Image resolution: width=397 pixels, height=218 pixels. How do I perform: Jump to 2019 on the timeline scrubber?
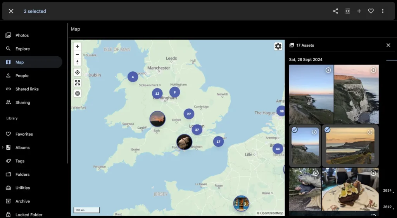click(387, 207)
